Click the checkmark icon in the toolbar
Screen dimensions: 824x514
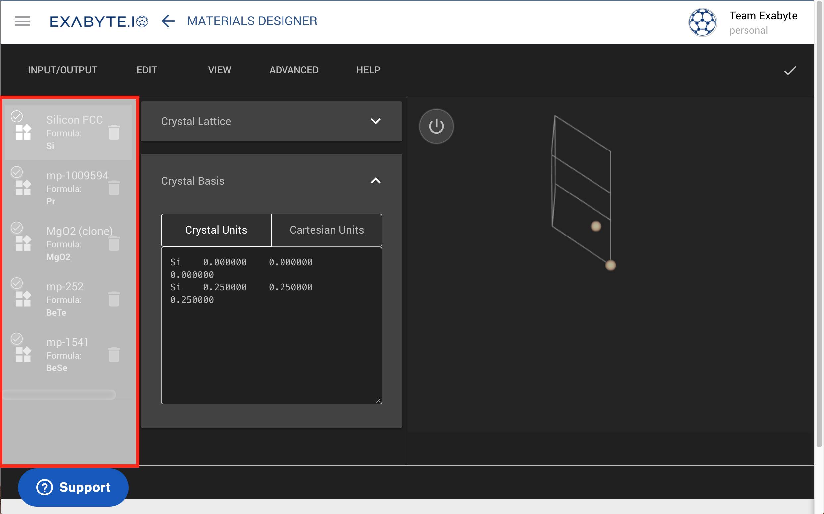[x=790, y=70]
